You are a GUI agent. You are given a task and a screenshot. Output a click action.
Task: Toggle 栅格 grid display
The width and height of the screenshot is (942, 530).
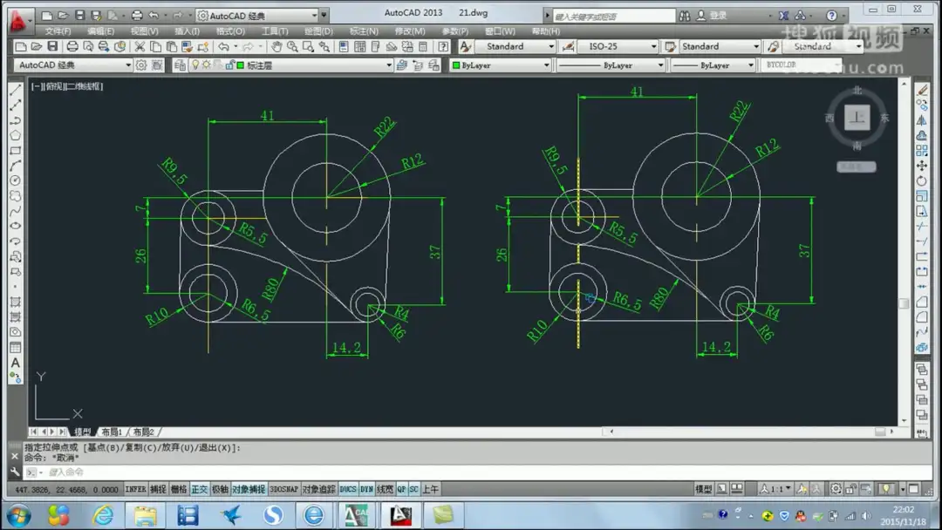point(179,489)
